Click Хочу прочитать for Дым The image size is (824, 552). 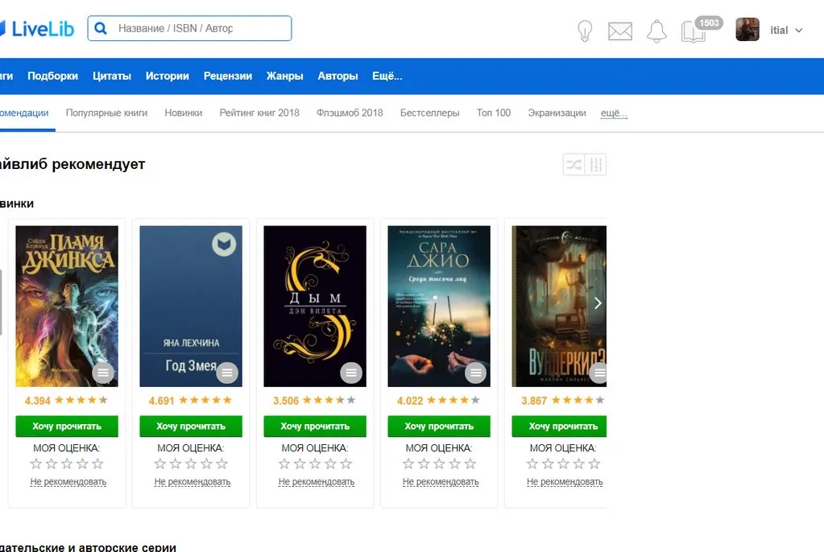(315, 426)
